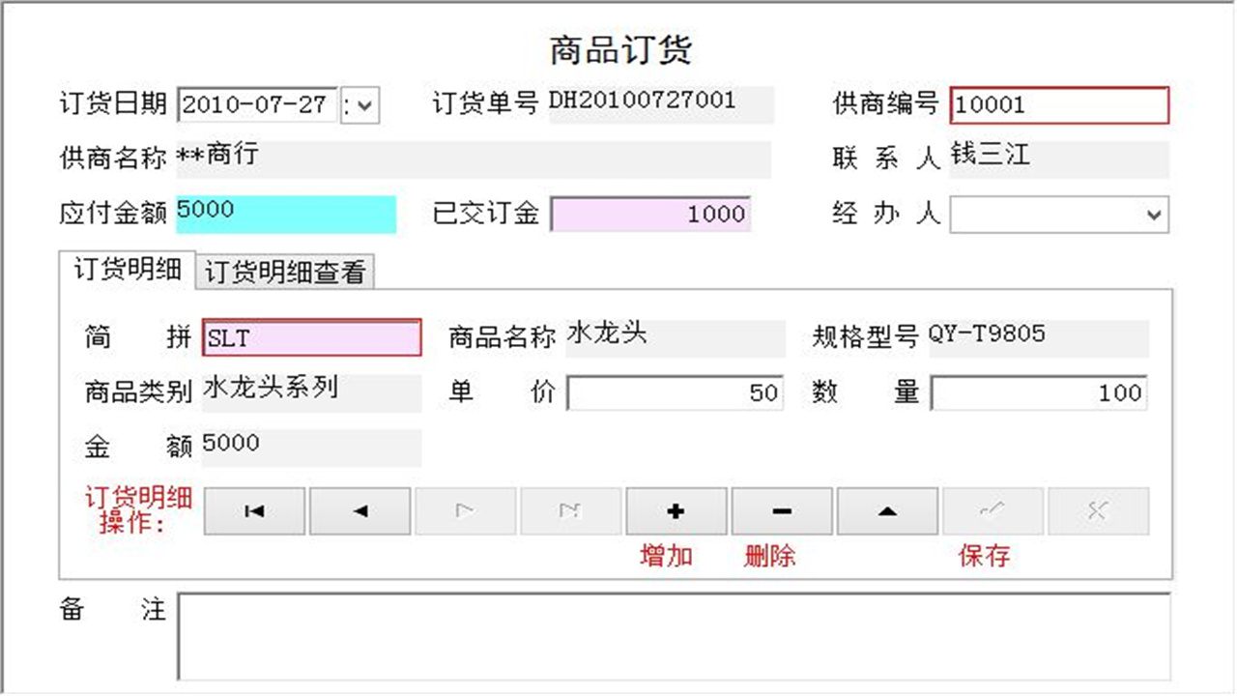Click the red 增加 label
Viewport: 1237px width, 696px height.
pos(666,556)
